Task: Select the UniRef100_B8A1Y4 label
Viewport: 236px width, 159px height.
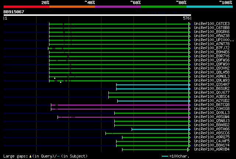Action: (x=212, y=145)
